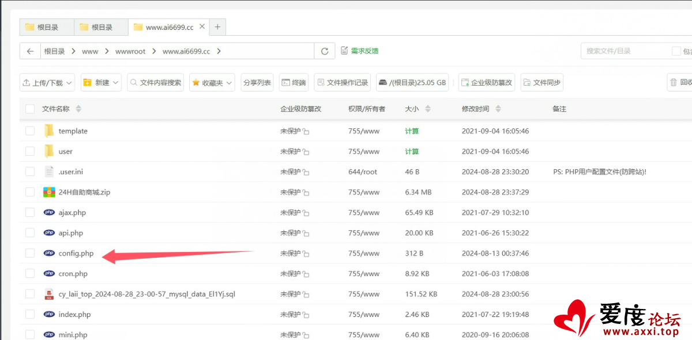This screenshot has width=692, height=340.
Task: Select the .user.ini row checkbox
Action: (30, 172)
